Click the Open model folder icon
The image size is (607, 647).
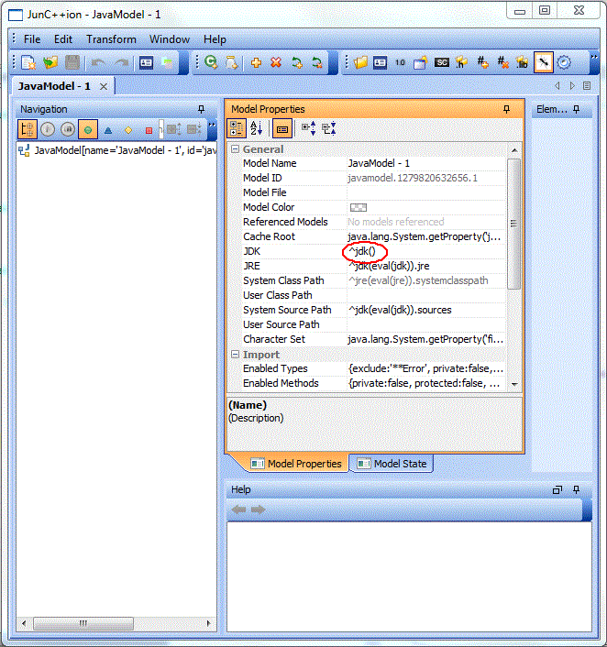coord(50,62)
